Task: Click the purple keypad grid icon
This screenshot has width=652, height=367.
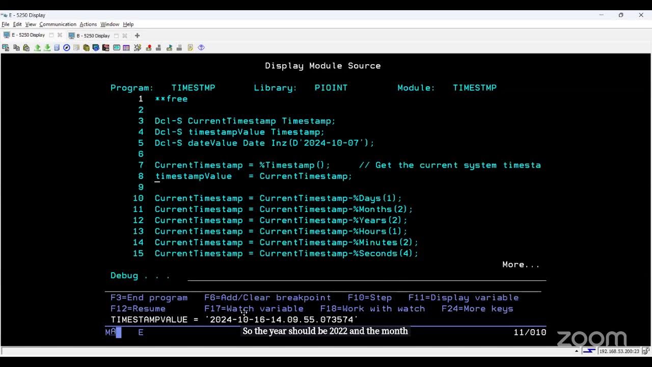Action: (x=126, y=47)
